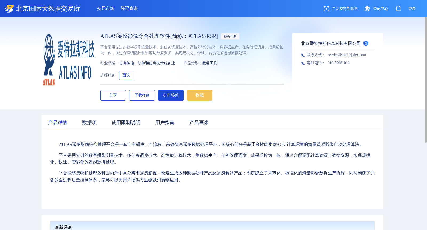
Task: Go to 登记中心 in the header
Action: 381,9
